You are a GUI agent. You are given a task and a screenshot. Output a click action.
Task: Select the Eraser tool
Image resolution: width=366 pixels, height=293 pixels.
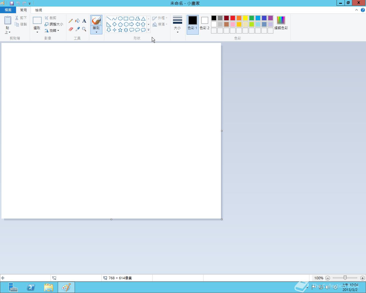pyautogui.click(x=71, y=29)
